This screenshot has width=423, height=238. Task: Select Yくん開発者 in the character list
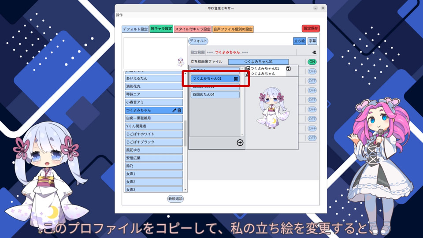[154, 126]
